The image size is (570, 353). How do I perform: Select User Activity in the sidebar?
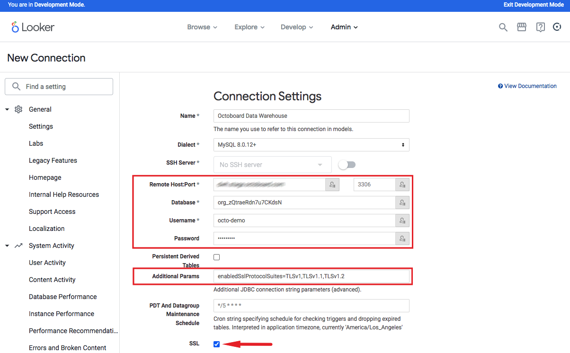pos(47,263)
